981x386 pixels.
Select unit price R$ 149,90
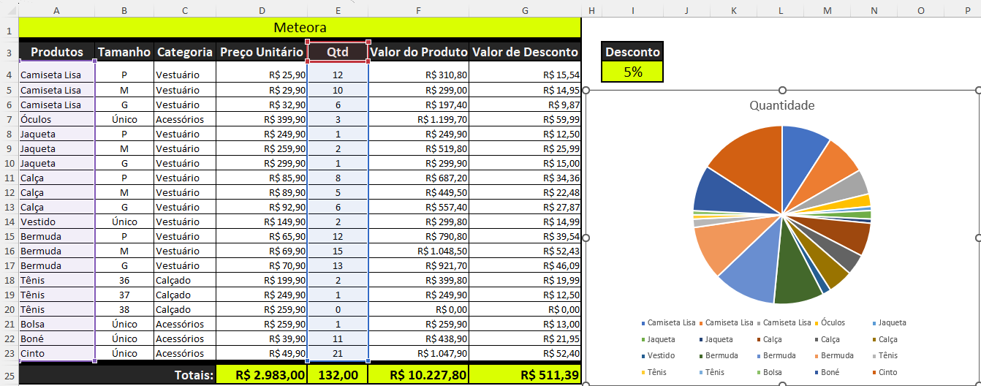pos(262,222)
